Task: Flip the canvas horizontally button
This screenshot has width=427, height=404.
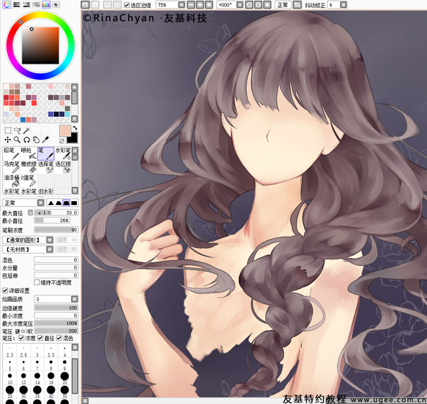Action: click(297, 5)
